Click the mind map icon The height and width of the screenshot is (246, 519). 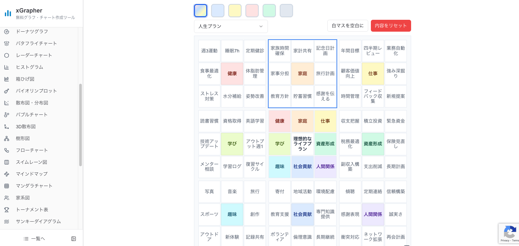(7, 174)
